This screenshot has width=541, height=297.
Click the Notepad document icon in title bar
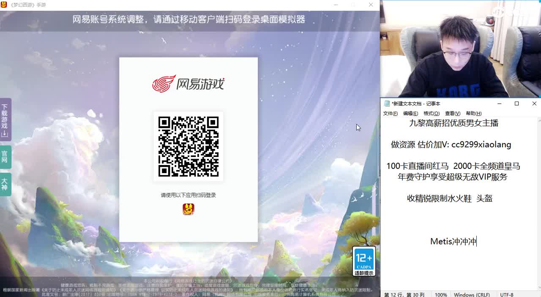click(387, 104)
